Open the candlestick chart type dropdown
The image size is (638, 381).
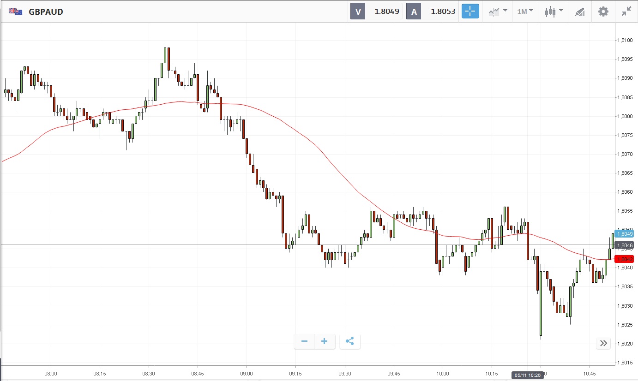tap(554, 12)
